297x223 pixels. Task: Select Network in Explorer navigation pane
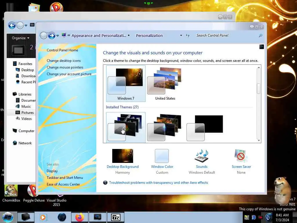[25, 143]
